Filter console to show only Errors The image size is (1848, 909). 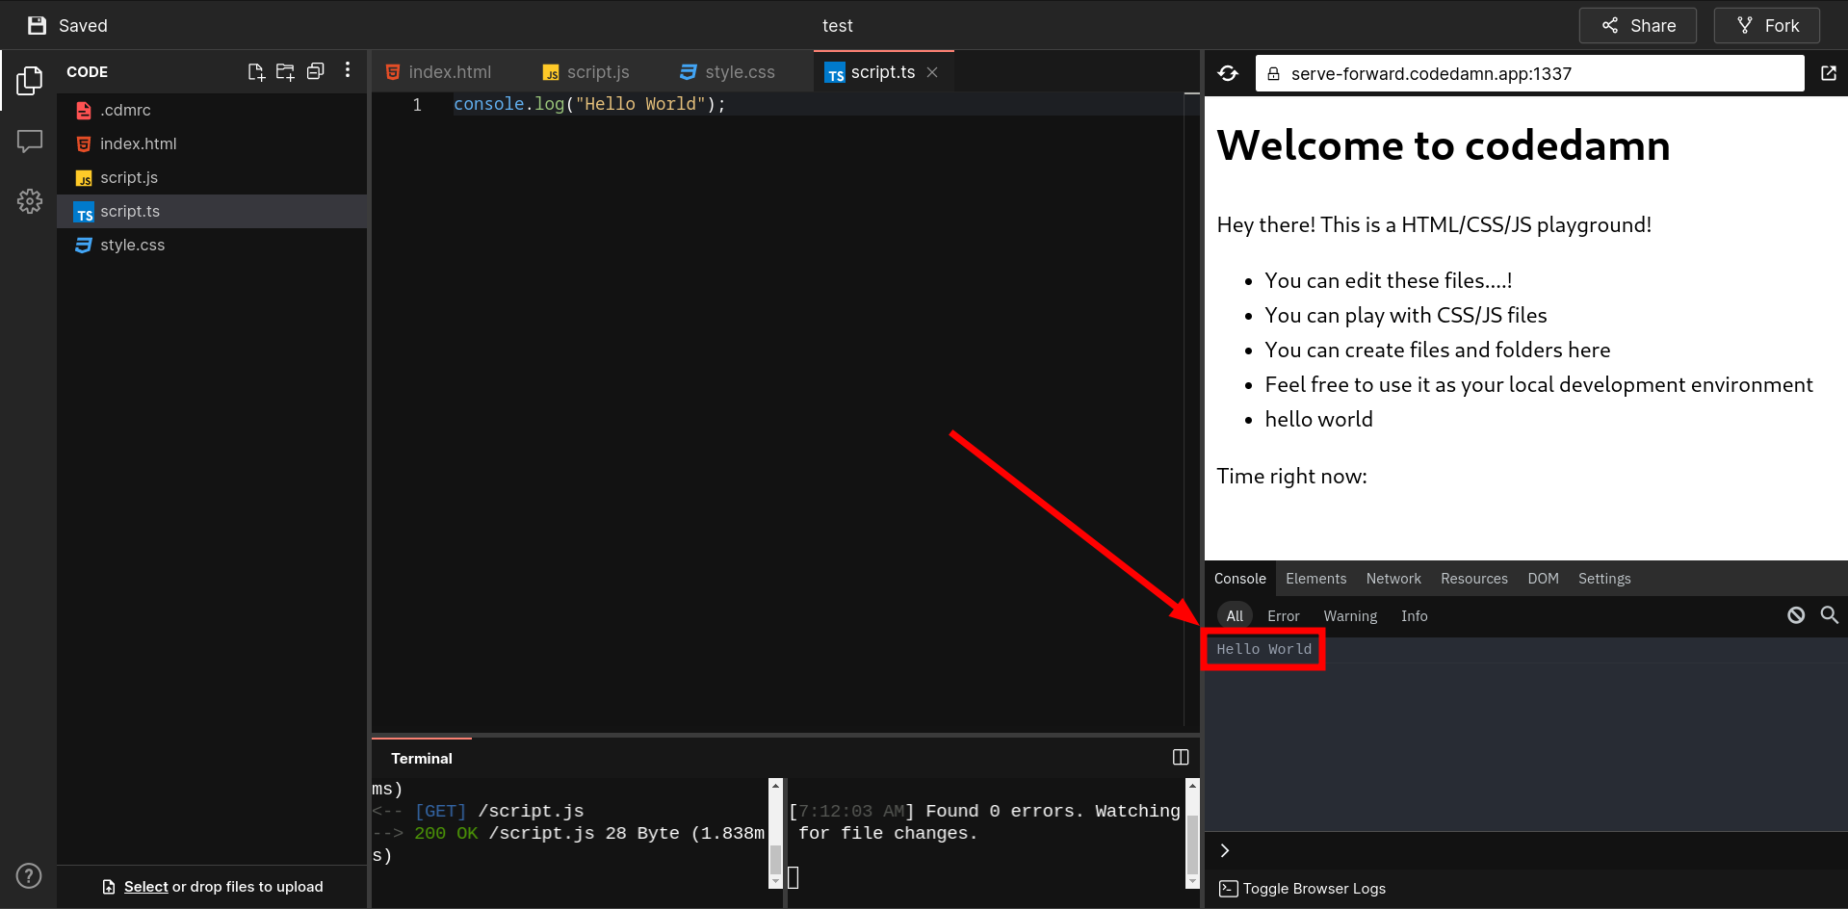(x=1283, y=615)
